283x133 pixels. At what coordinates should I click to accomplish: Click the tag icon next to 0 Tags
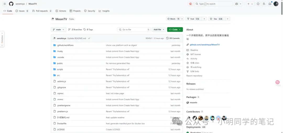point(85,29)
